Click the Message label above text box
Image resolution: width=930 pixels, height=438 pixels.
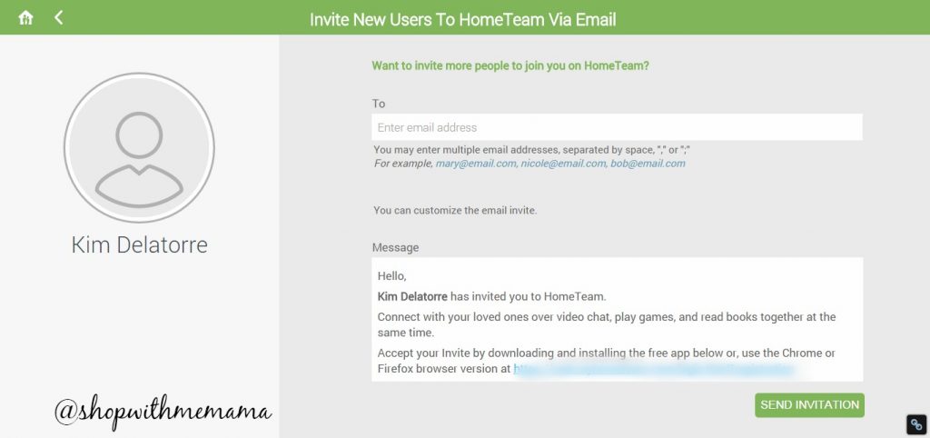point(395,247)
